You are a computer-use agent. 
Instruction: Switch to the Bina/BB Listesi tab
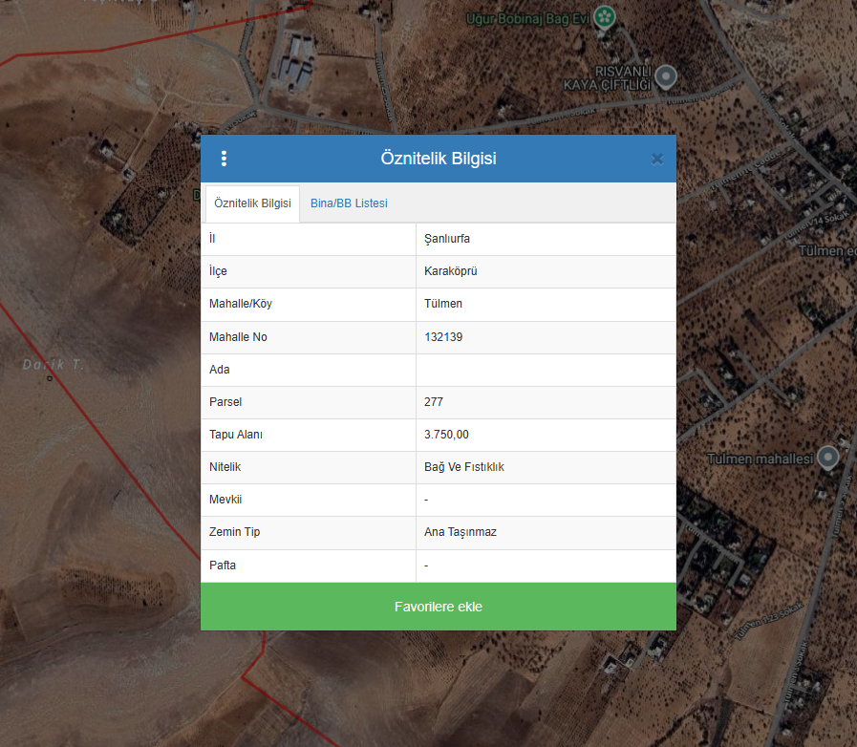point(349,203)
